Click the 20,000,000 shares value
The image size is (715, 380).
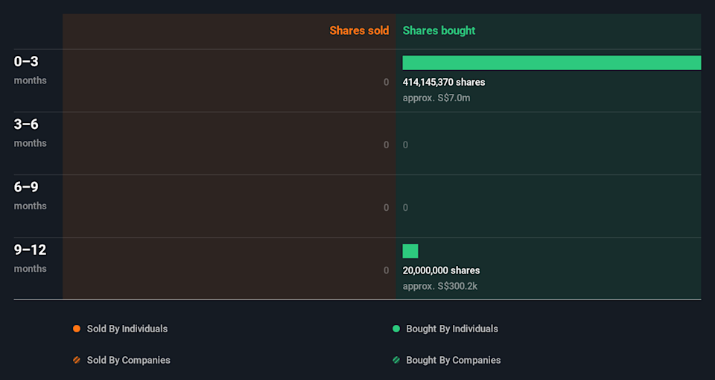441,270
